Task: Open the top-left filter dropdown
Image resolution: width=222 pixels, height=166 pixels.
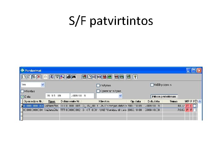Action: point(43,85)
